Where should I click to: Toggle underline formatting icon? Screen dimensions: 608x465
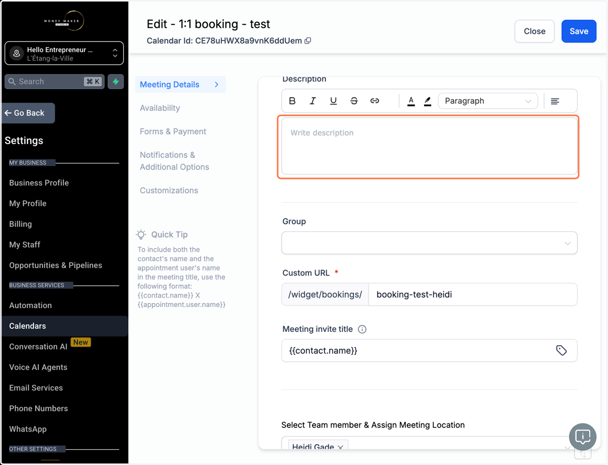pyautogui.click(x=333, y=101)
